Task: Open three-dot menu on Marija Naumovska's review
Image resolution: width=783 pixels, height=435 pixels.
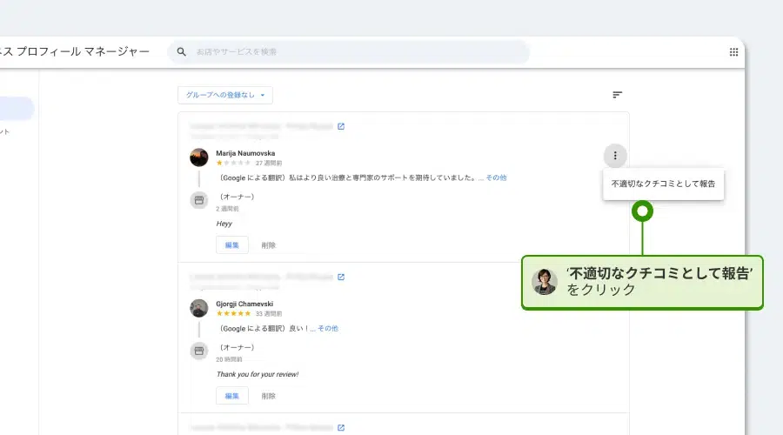Action: tap(615, 156)
